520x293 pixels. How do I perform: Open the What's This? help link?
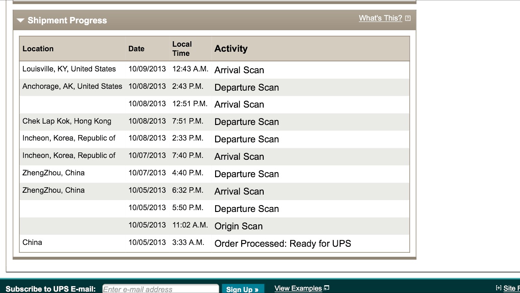coord(380,18)
